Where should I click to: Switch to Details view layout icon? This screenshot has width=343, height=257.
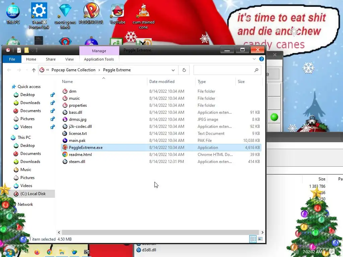pyautogui.click(x=253, y=239)
